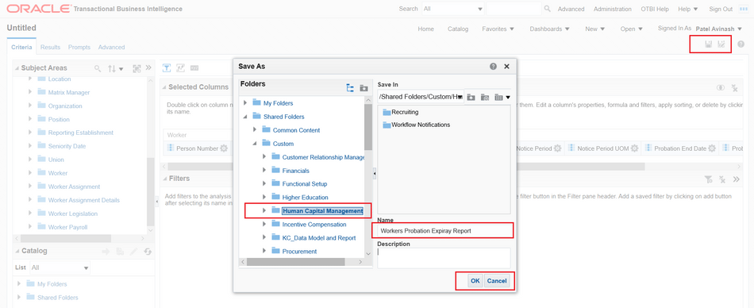Image resolution: width=754 pixels, height=308 pixels.
Task: Switch to the Results tab
Action: (x=51, y=47)
